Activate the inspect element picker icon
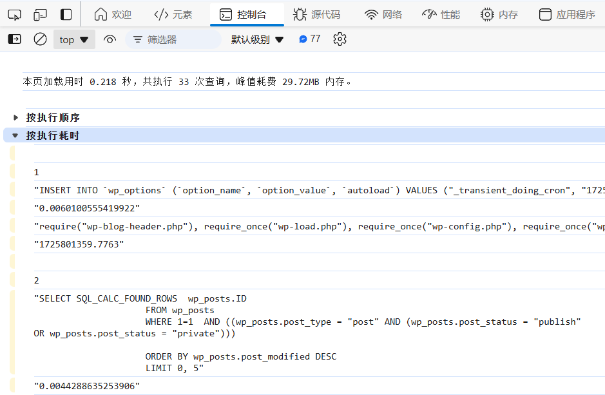The height and width of the screenshot is (395, 605). click(15, 15)
